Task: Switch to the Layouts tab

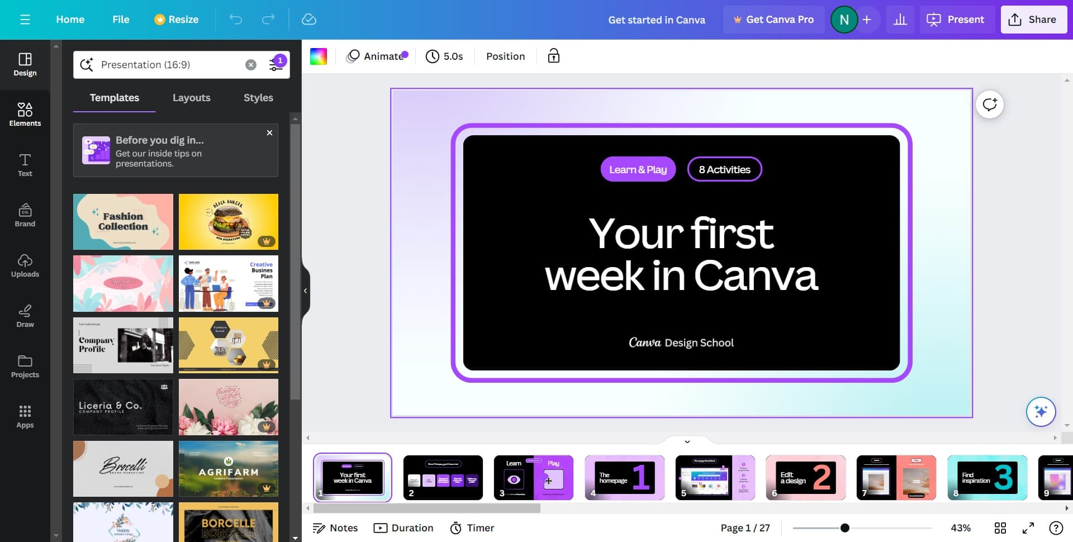Action: click(191, 98)
